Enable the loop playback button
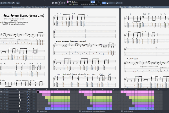 [104, 3]
